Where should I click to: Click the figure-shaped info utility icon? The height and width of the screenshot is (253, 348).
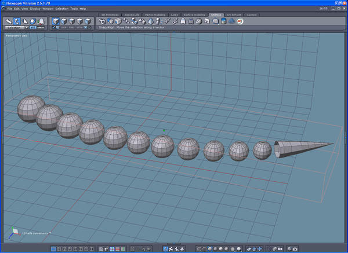pos(158,21)
